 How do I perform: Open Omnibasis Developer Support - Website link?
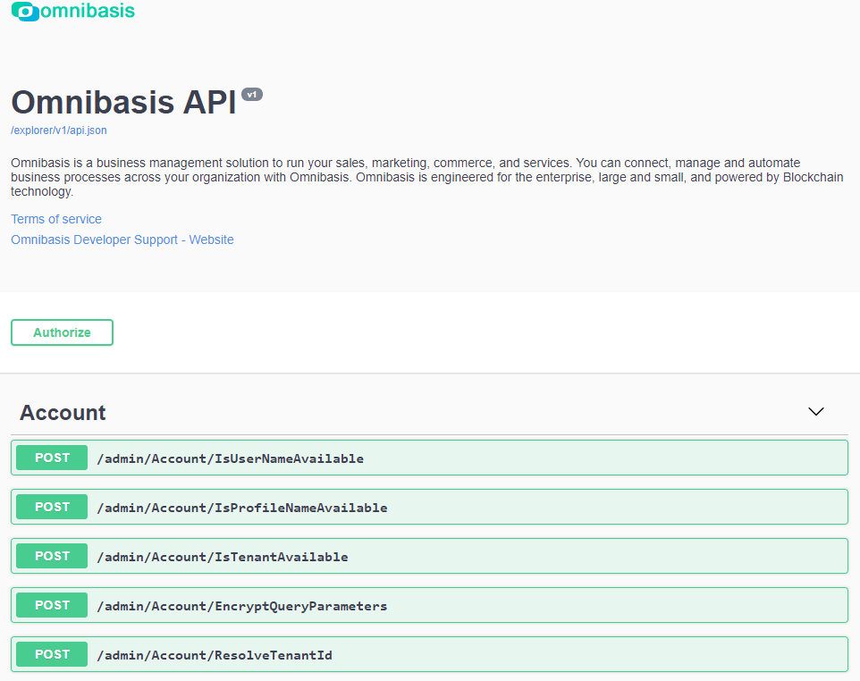(122, 240)
